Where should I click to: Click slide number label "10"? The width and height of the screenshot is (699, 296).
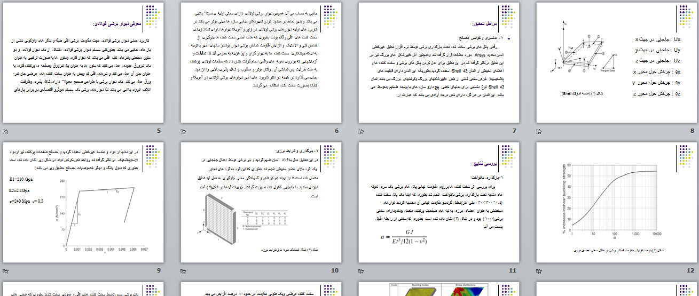pyautogui.click(x=335, y=270)
